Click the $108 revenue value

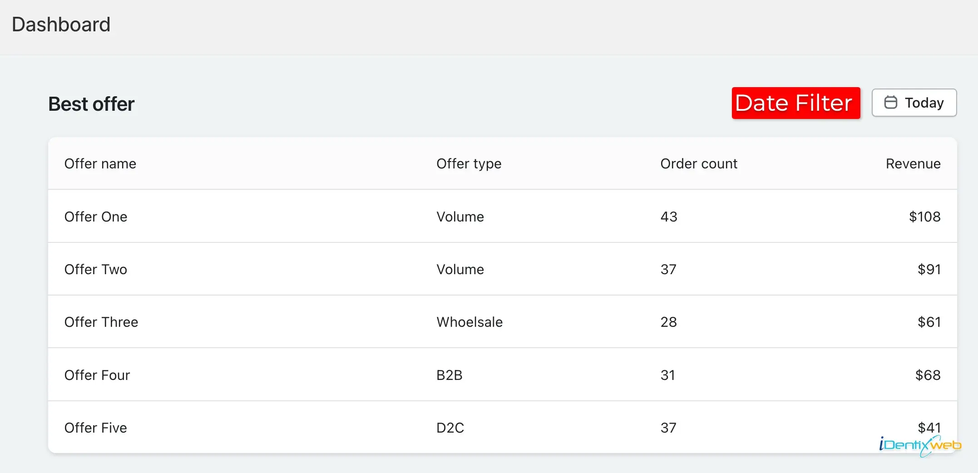point(924,217)
